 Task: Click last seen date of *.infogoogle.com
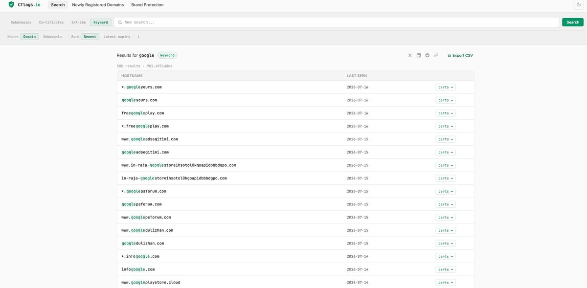coord(358,256)
